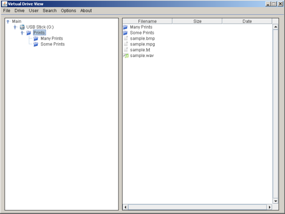
Task: Click Some Prints folder icon in file list
Action: point(125,33)
